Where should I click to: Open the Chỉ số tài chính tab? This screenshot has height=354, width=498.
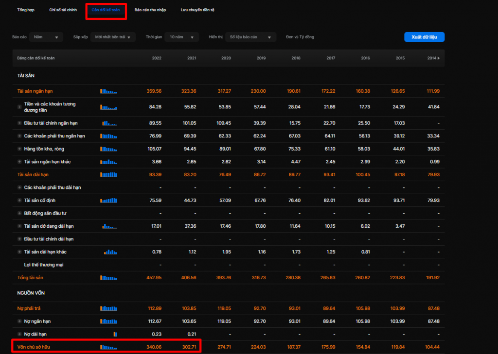pyautogui.click(x=63, y=10)
